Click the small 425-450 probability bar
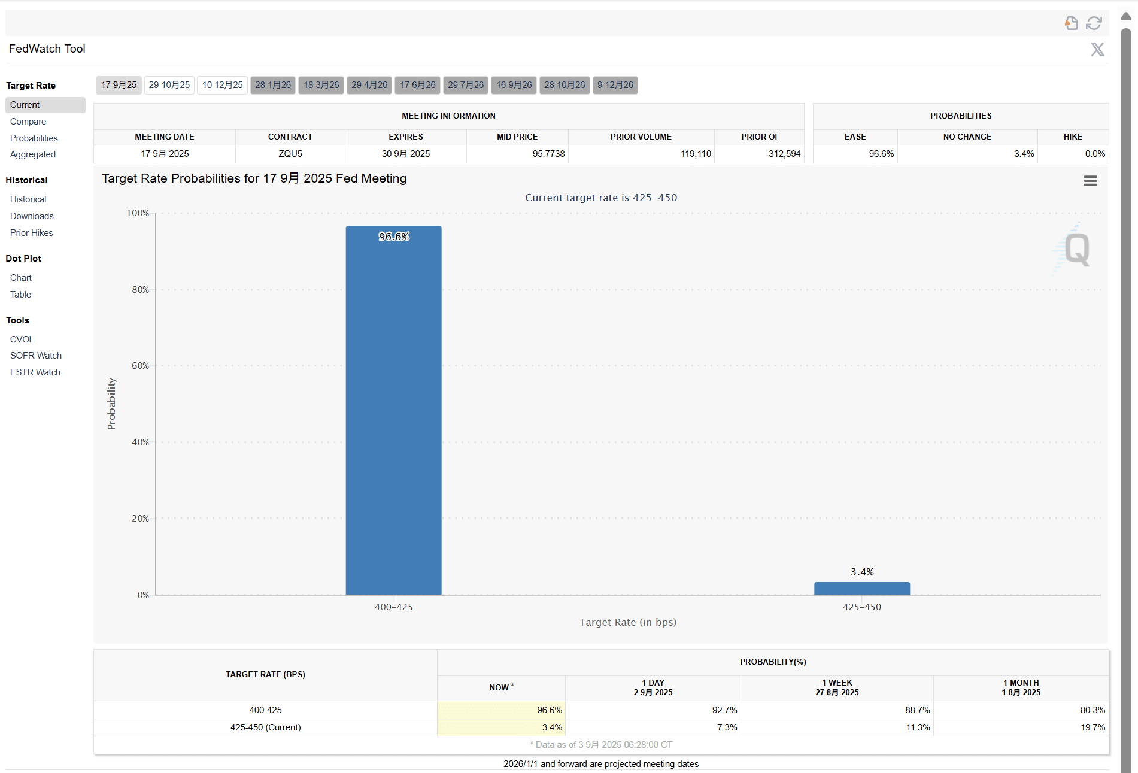The height and width of the screenshot is (773, 1138). tap(861, 588)
